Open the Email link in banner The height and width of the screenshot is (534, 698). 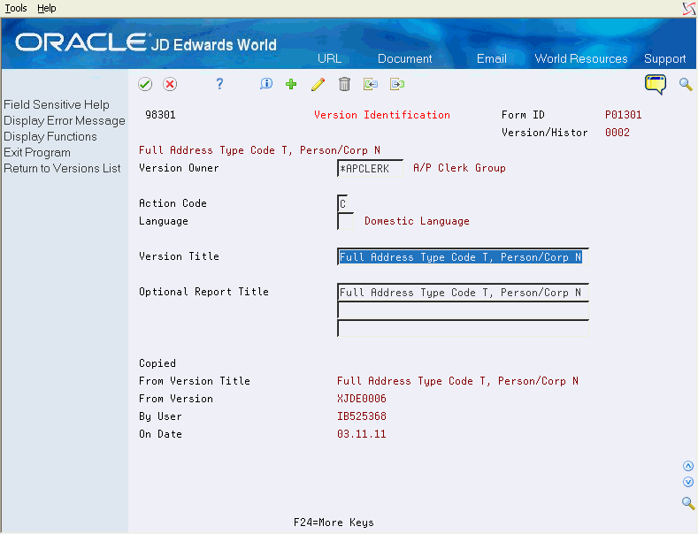tap(492, 58)
